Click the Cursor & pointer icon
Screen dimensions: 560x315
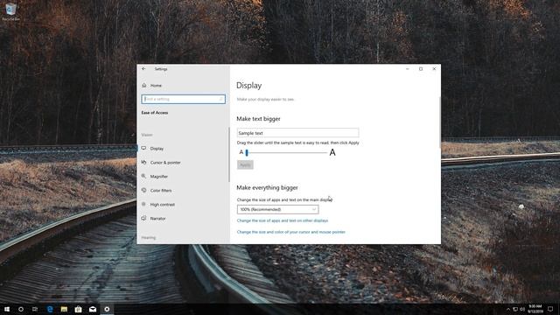pos(143,162)
